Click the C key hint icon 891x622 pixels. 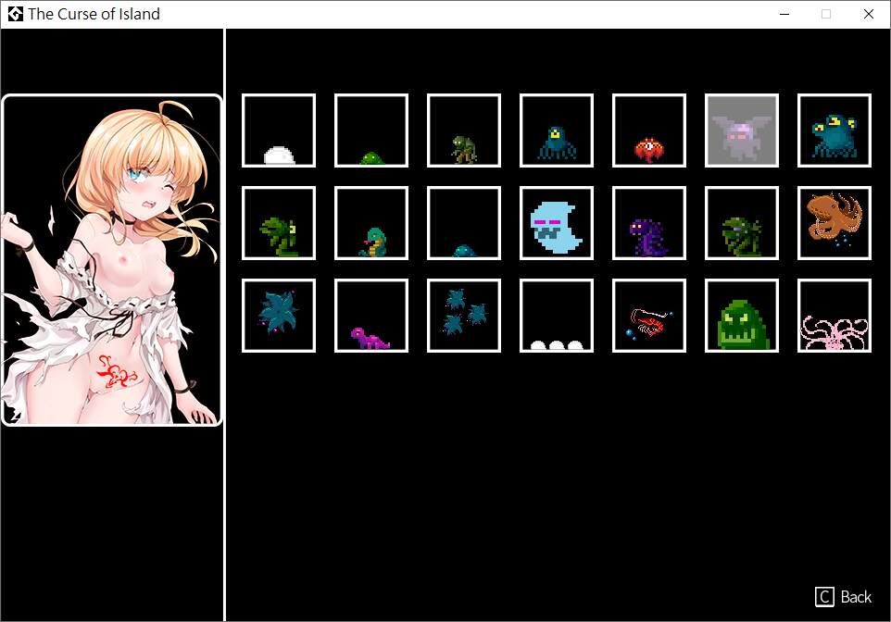pos(824,597)
